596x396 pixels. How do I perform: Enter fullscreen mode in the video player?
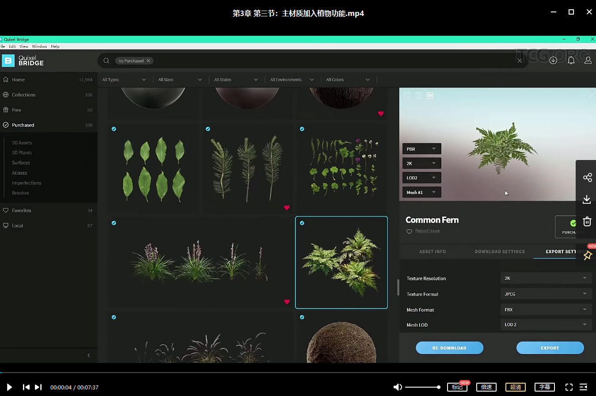point(569,387)
